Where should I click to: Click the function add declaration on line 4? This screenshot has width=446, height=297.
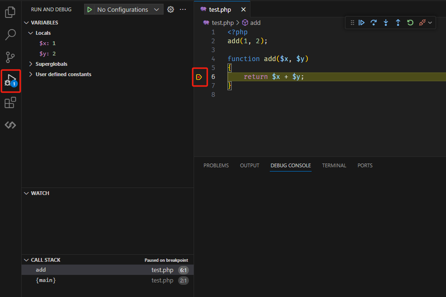tap(268, 59)
